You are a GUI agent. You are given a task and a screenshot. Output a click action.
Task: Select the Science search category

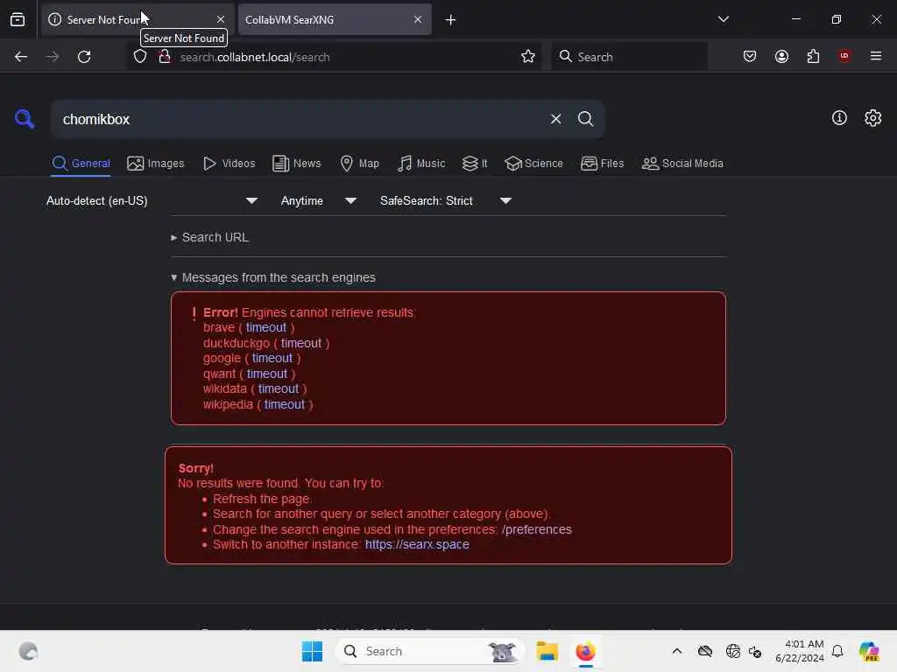[x=533, y=164]
